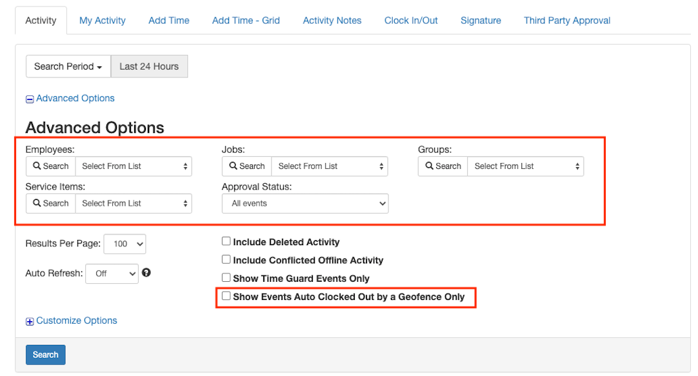Image resolution: width=698 pixels, height=376 pixels.
Task: Tick Show Events Auto Clocked Out by Geofence
Action: [226, 296]
